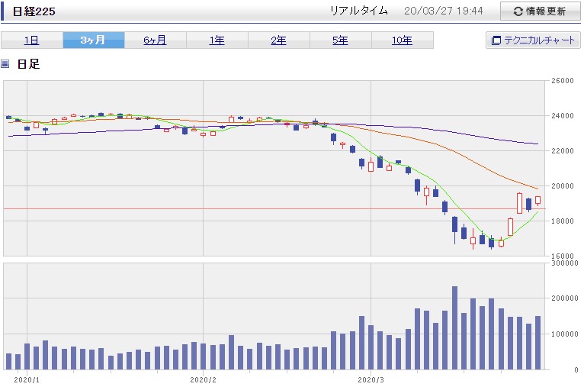Switch to the 10年 period tab
Screen dimensions: 584x387
[x=403, y=40]
